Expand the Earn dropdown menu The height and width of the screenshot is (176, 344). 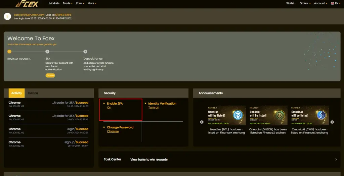[x=80, y=3]
